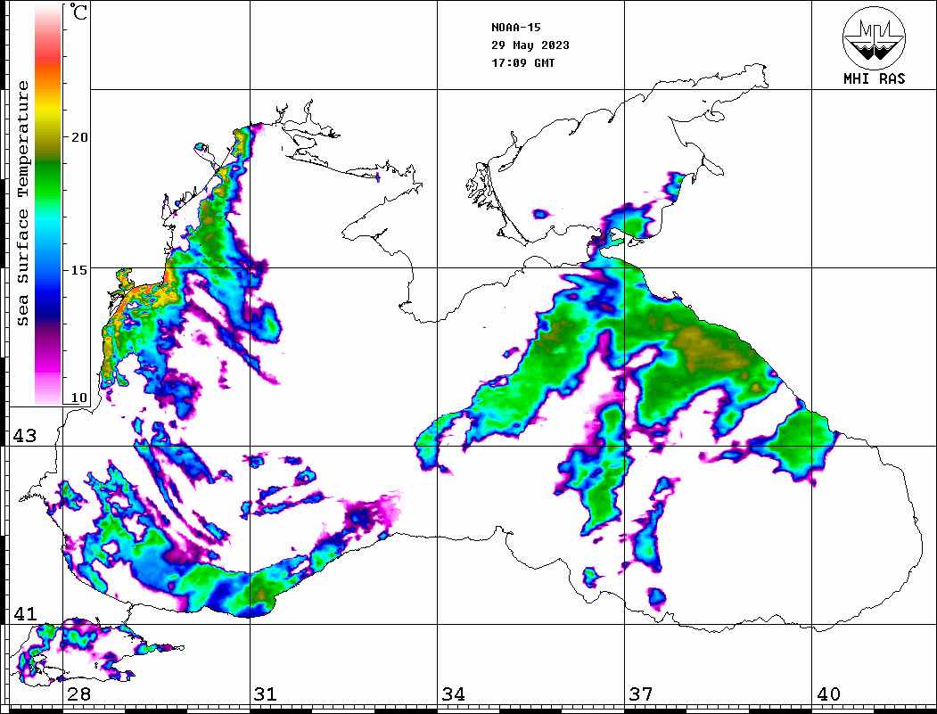The height and width of the screenshot is (714, 937).
Task: Select the 20 mark on temperature scale
Action: [79, 137]
